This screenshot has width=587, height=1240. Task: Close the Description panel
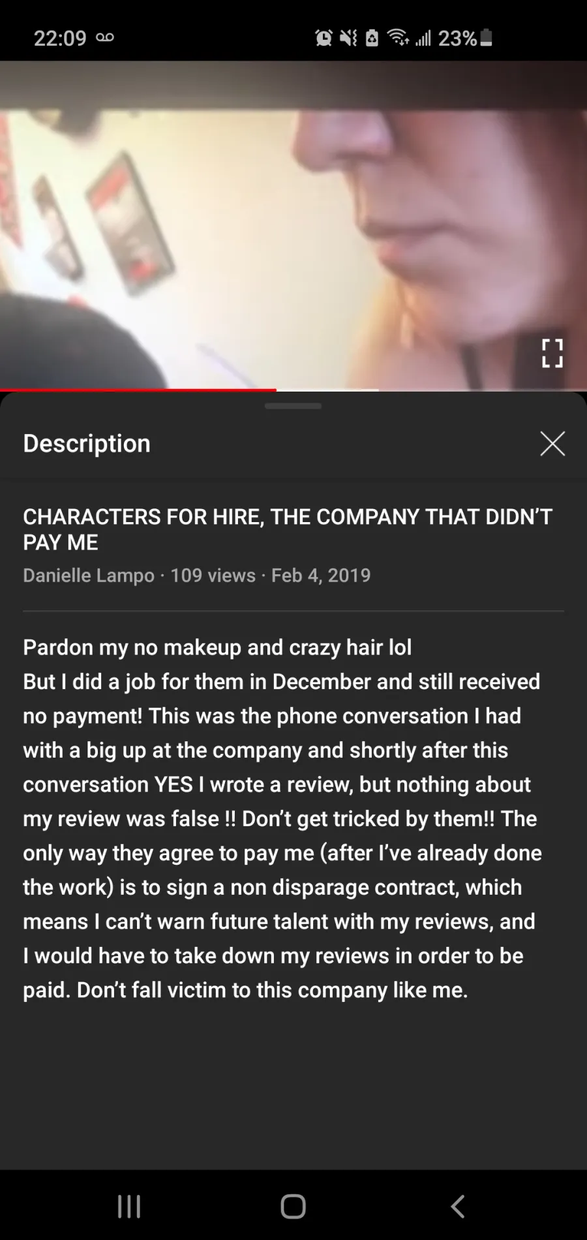(552, 444)
